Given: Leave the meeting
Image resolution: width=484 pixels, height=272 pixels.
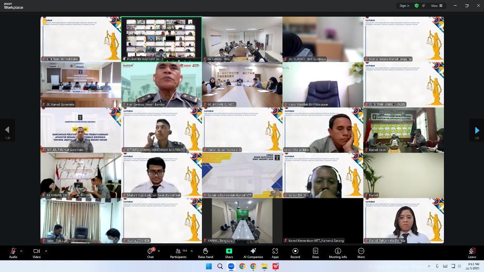Looking at the screenshot, I should click(472, 253).
